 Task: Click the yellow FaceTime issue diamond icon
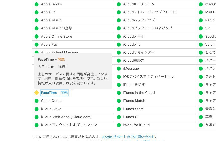[x=37, y=93]
